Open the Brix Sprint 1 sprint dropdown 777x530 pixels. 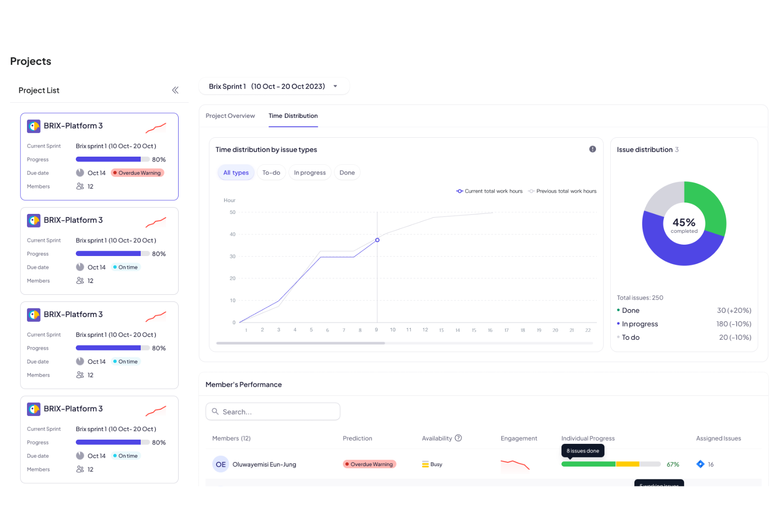[274, 86]
